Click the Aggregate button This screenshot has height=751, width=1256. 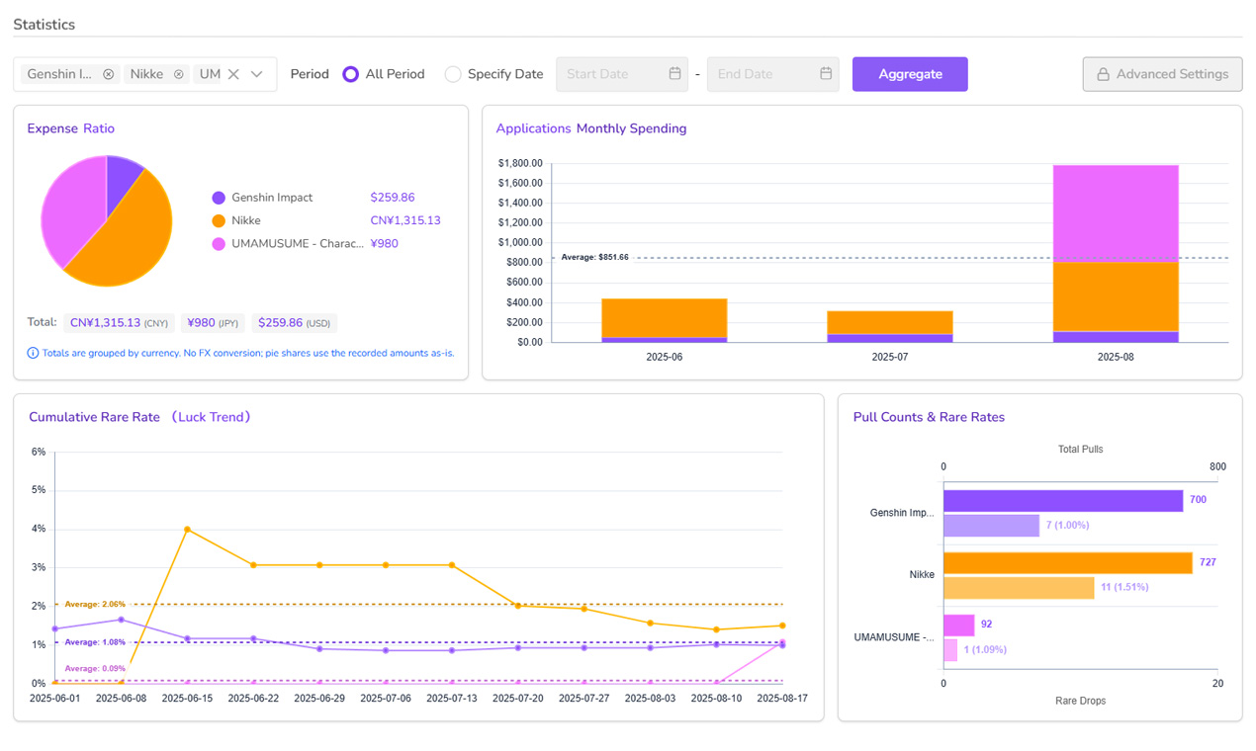[x=910, y=74]
